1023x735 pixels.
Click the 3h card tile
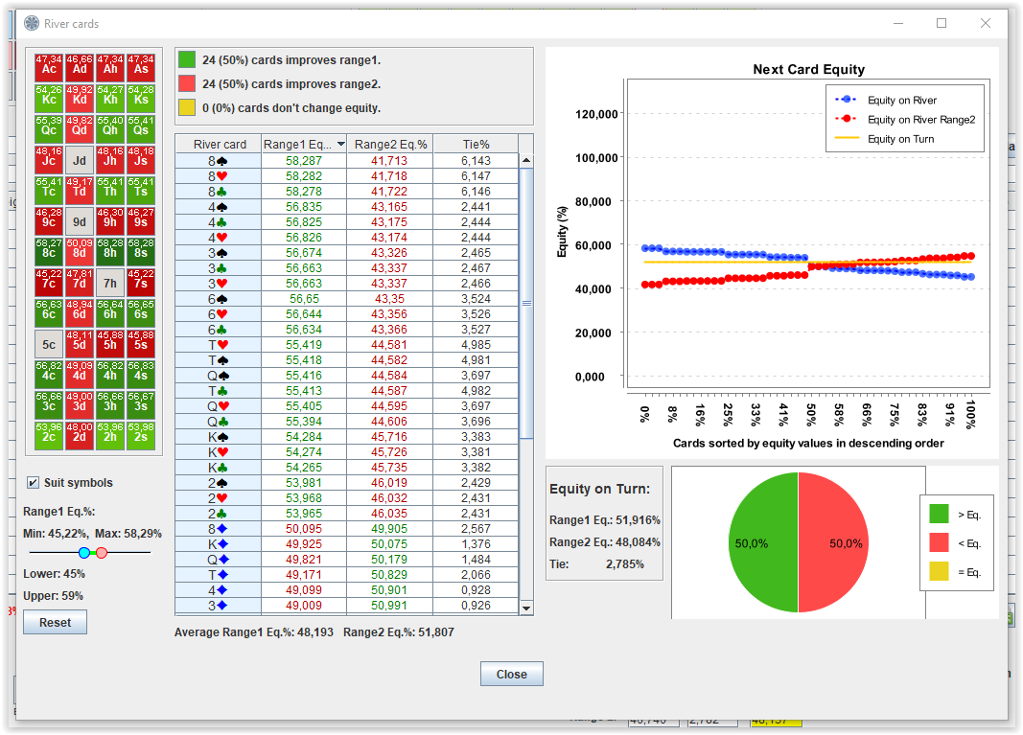[110, 405]
